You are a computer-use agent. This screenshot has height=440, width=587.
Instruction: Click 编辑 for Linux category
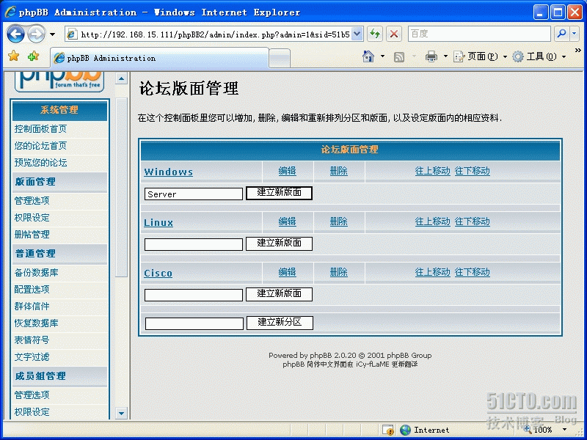tap(287, 221)
